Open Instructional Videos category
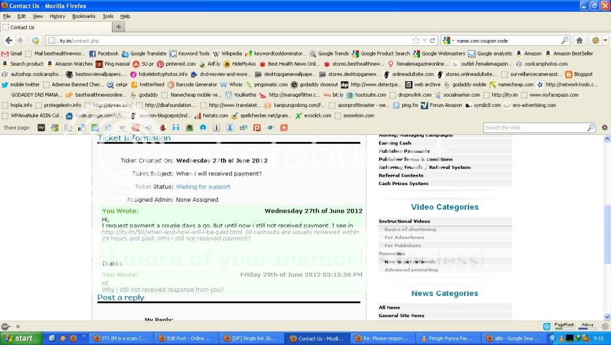 click(405, 221)
